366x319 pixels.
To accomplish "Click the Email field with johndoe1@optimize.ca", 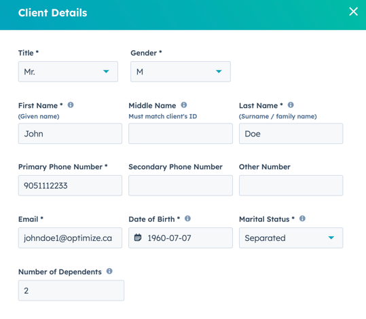I will [x=70, y=238].
